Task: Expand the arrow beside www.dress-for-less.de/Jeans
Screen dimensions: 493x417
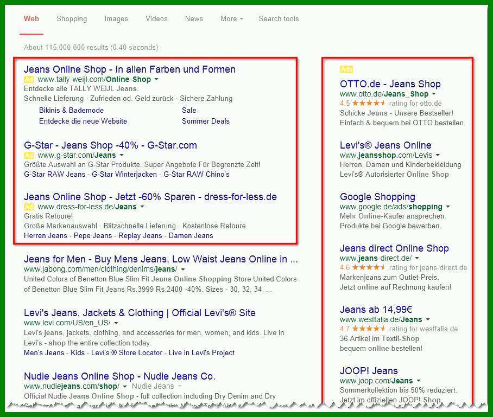Action: tap(142, 207)
